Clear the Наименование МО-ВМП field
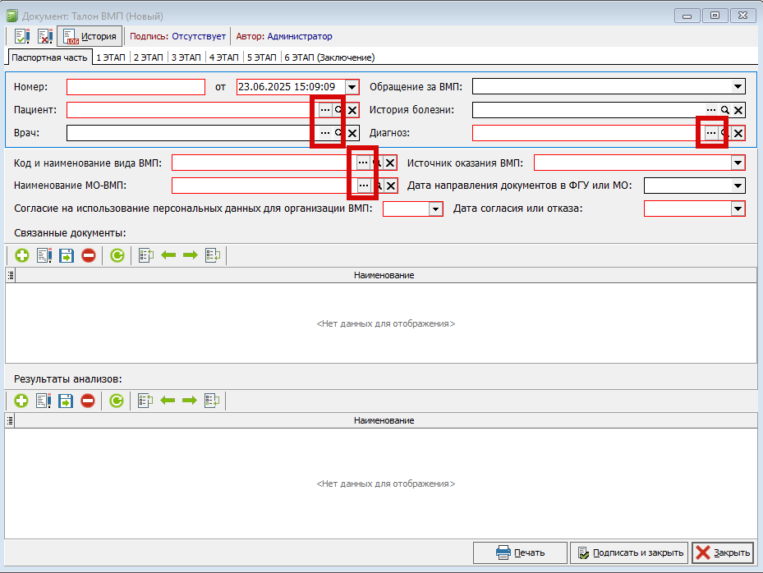 pos(391,186)
